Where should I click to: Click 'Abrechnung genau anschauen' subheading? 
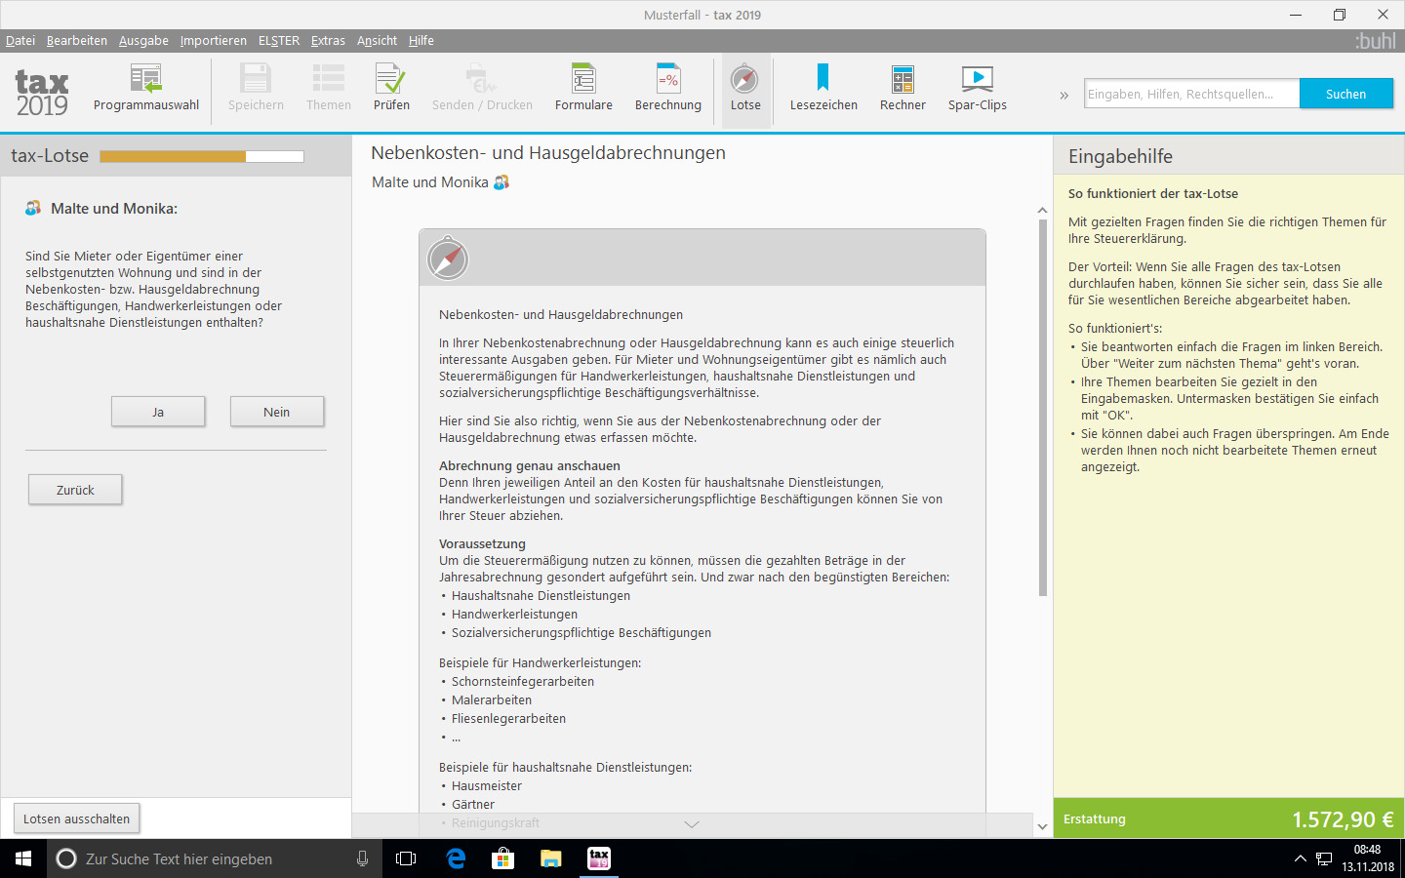(x=530, y=465)
